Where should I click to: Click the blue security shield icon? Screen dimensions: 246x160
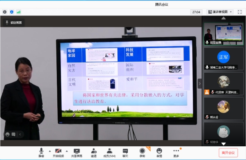coord(12,12)
